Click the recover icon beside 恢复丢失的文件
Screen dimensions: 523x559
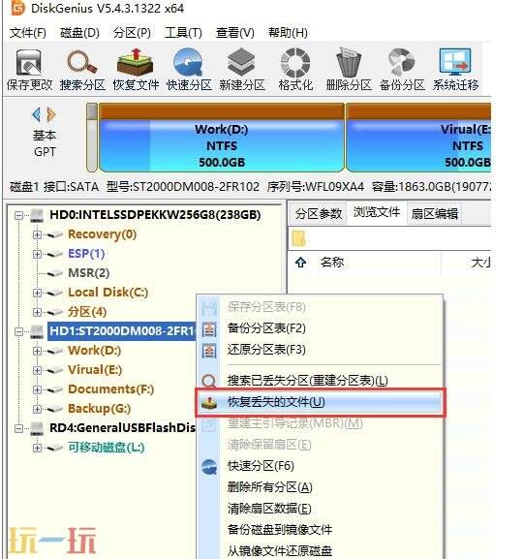[209, 402]
